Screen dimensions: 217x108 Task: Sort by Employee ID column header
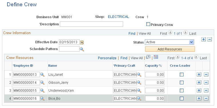click(x=23, y=66)
